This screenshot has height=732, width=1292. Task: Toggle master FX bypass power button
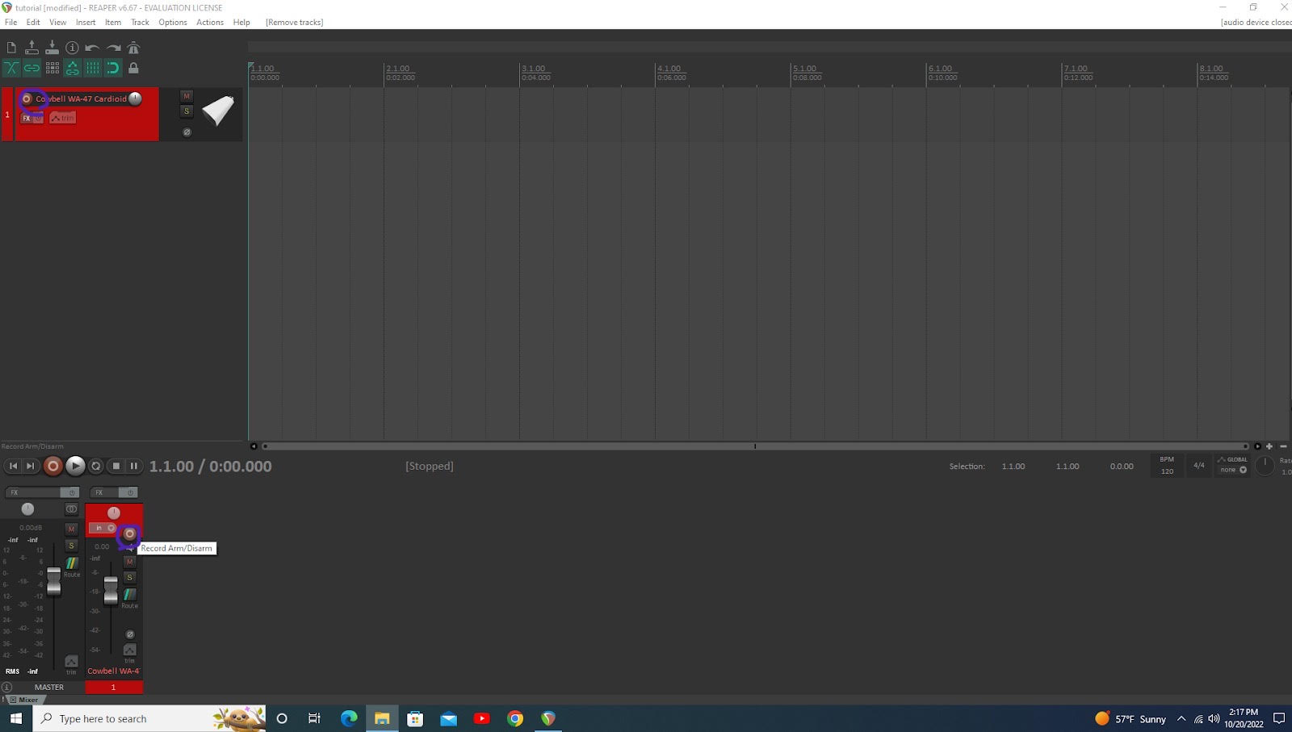[x=71, y=492]
